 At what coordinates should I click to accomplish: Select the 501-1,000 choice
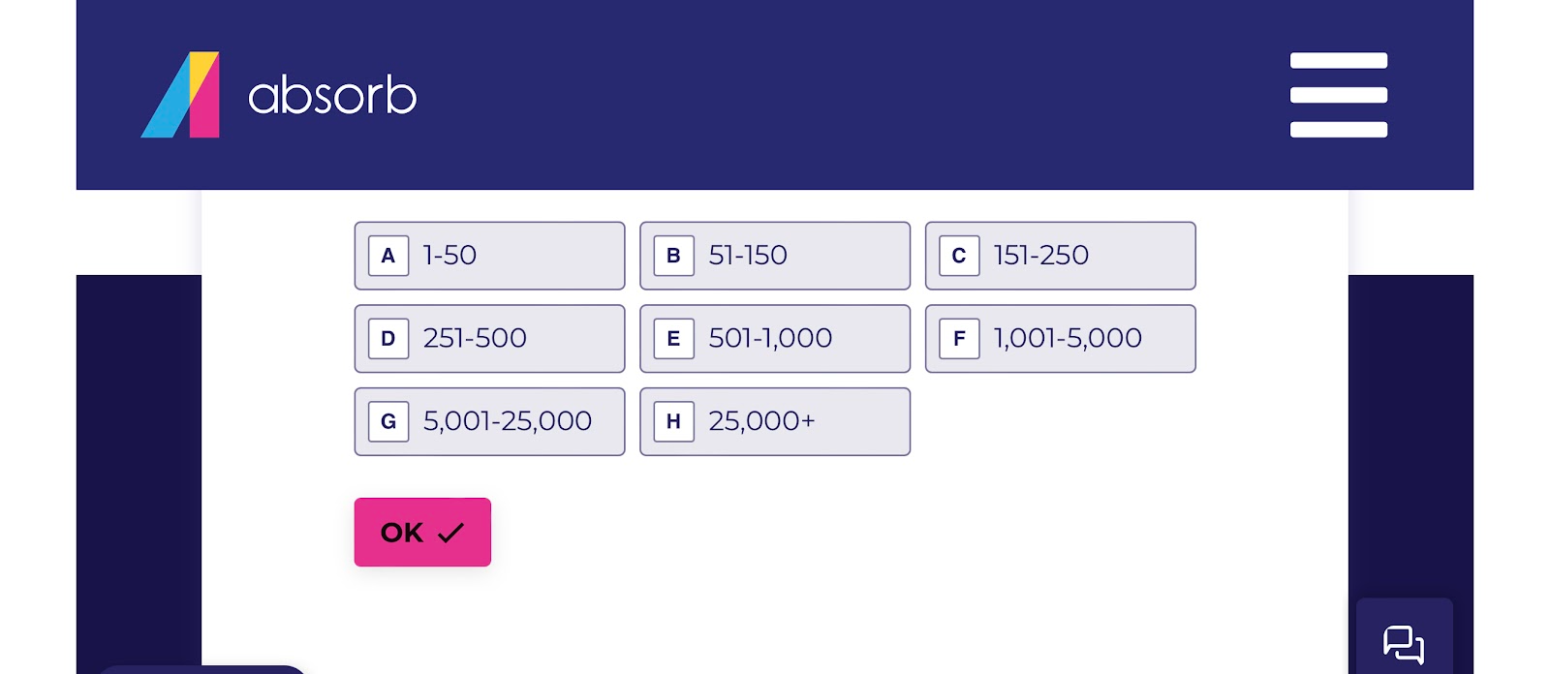(775, 338)
